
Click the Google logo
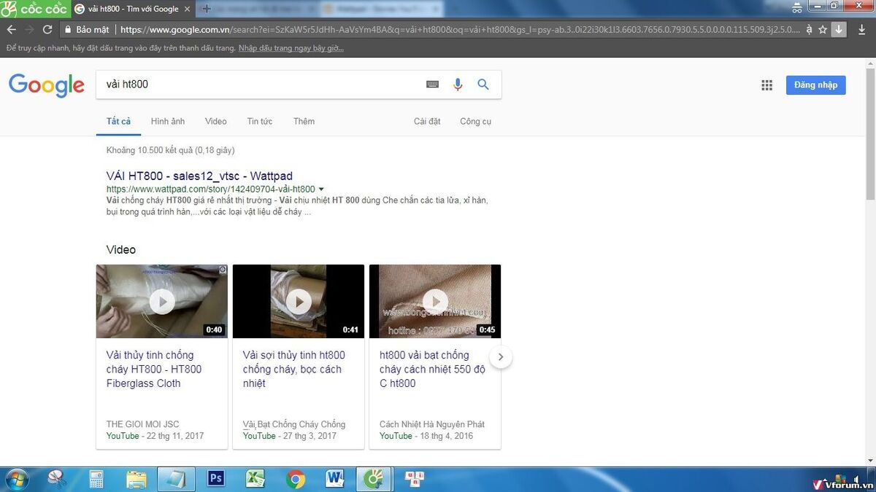click(47, 86)
